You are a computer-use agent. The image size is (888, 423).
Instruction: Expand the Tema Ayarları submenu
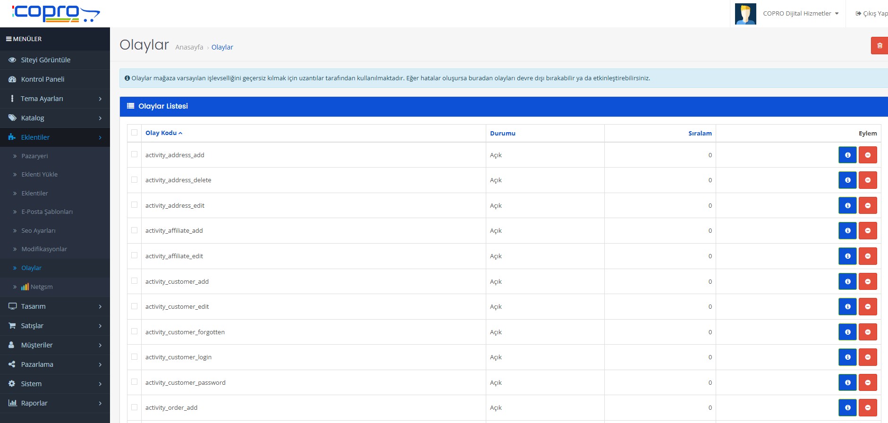(55, 99)
